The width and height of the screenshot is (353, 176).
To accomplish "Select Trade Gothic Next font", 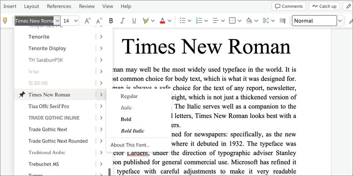I will [48, 129].
